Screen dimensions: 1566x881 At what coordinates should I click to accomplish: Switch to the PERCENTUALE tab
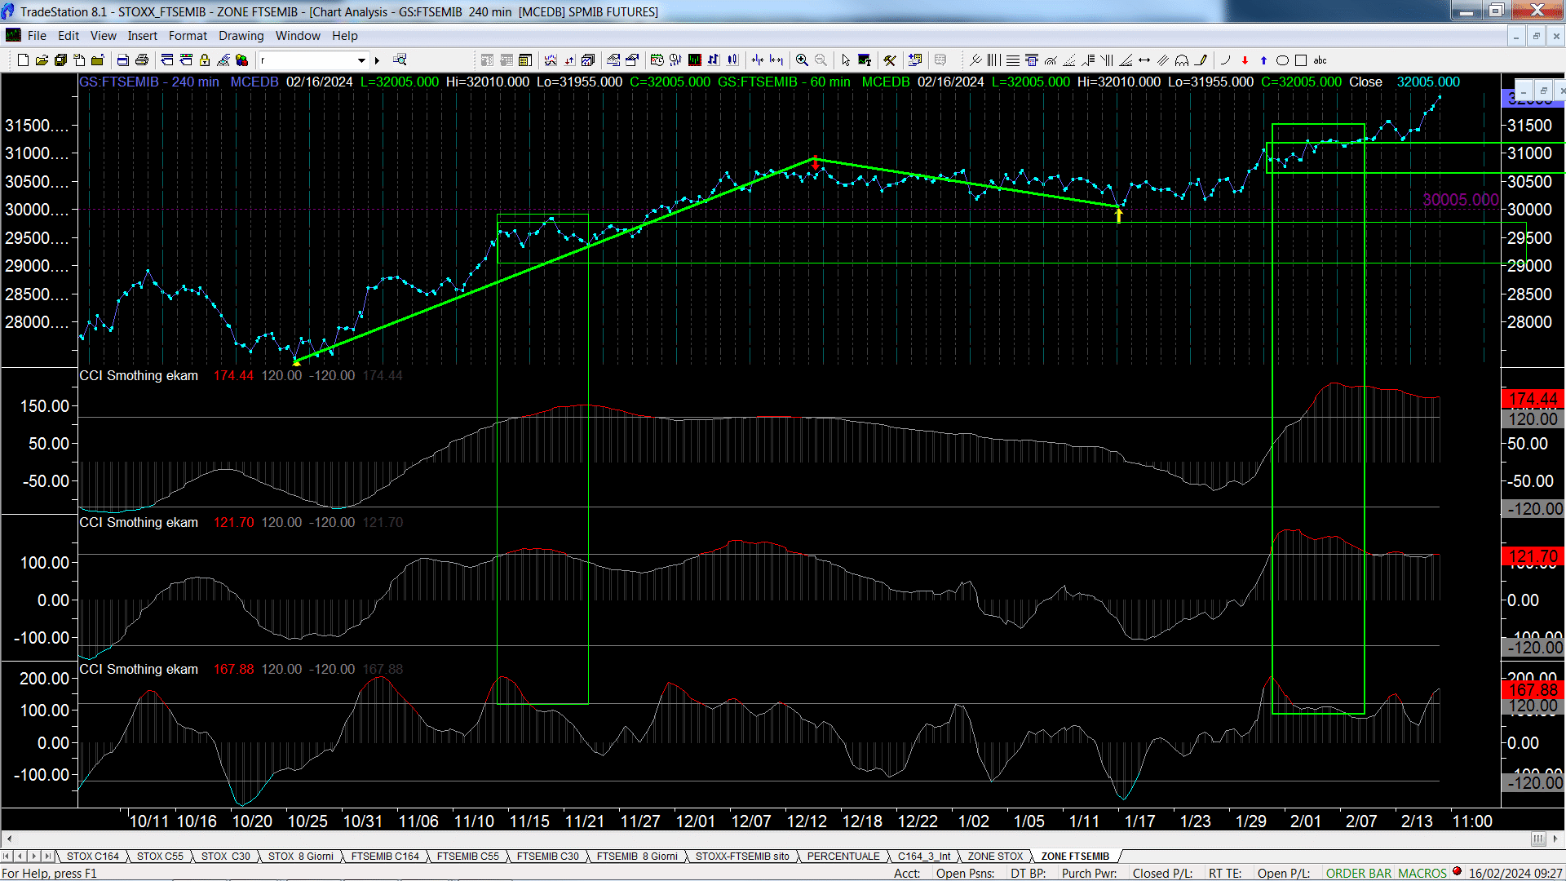pos(843,856)
